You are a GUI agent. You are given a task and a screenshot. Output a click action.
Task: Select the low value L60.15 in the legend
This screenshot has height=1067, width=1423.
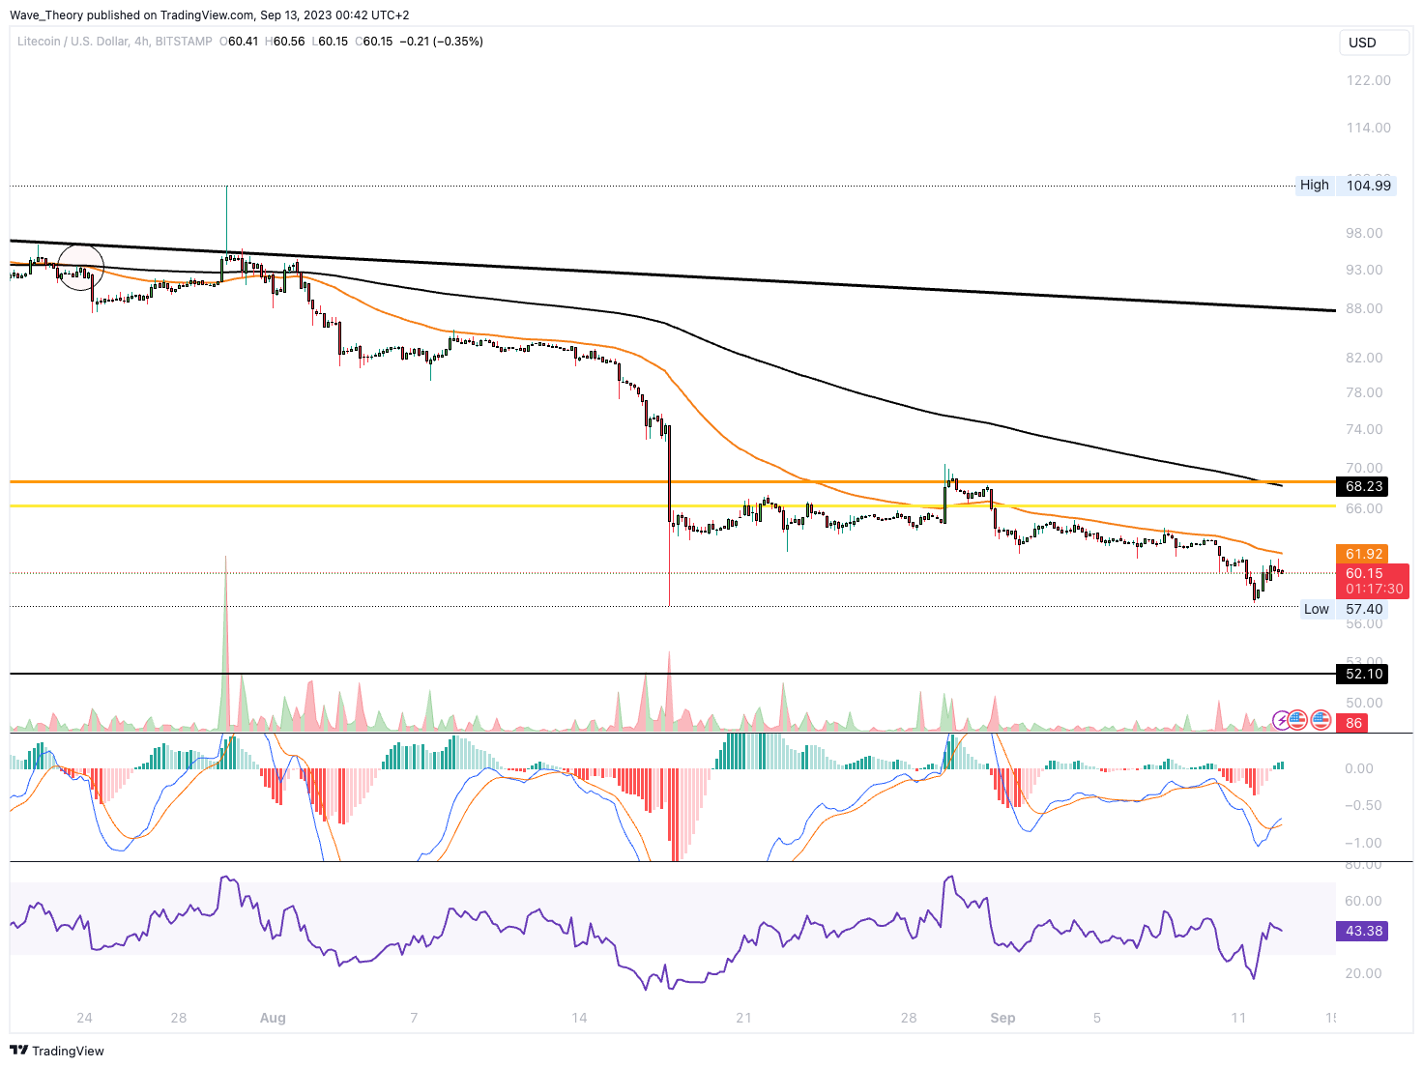(330, 42)
